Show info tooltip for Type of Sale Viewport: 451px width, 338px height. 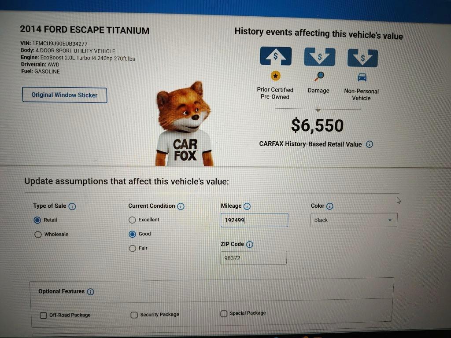click(72, 206)
